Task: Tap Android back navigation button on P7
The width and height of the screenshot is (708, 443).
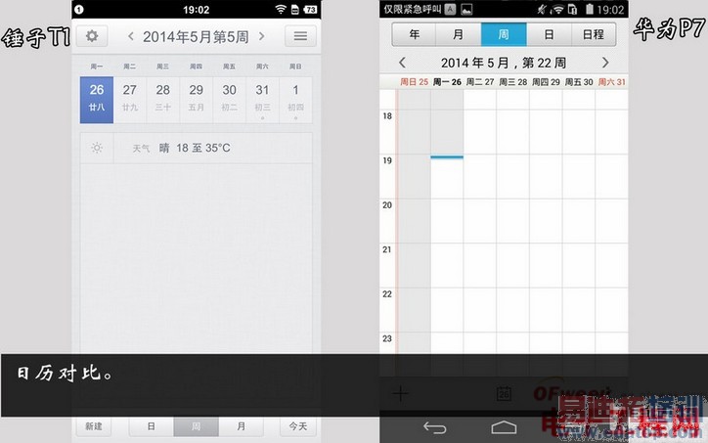Action: point(435,427)
